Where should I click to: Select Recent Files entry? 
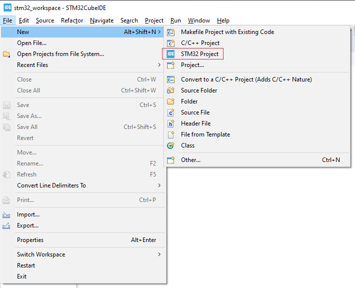coord(82,65)
